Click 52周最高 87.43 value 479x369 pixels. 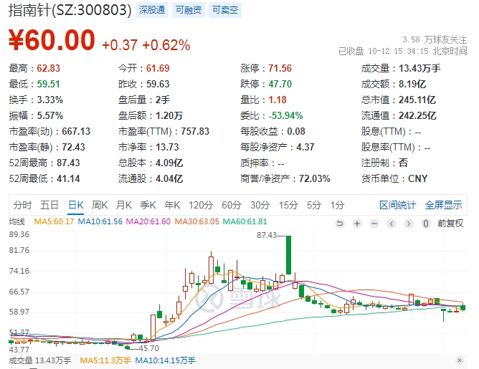point(68,163)
